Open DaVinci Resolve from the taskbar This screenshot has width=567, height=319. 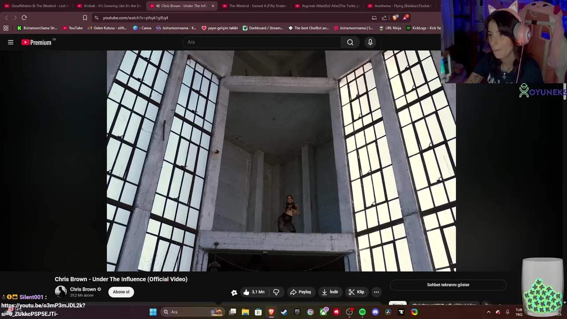(388, 312)
